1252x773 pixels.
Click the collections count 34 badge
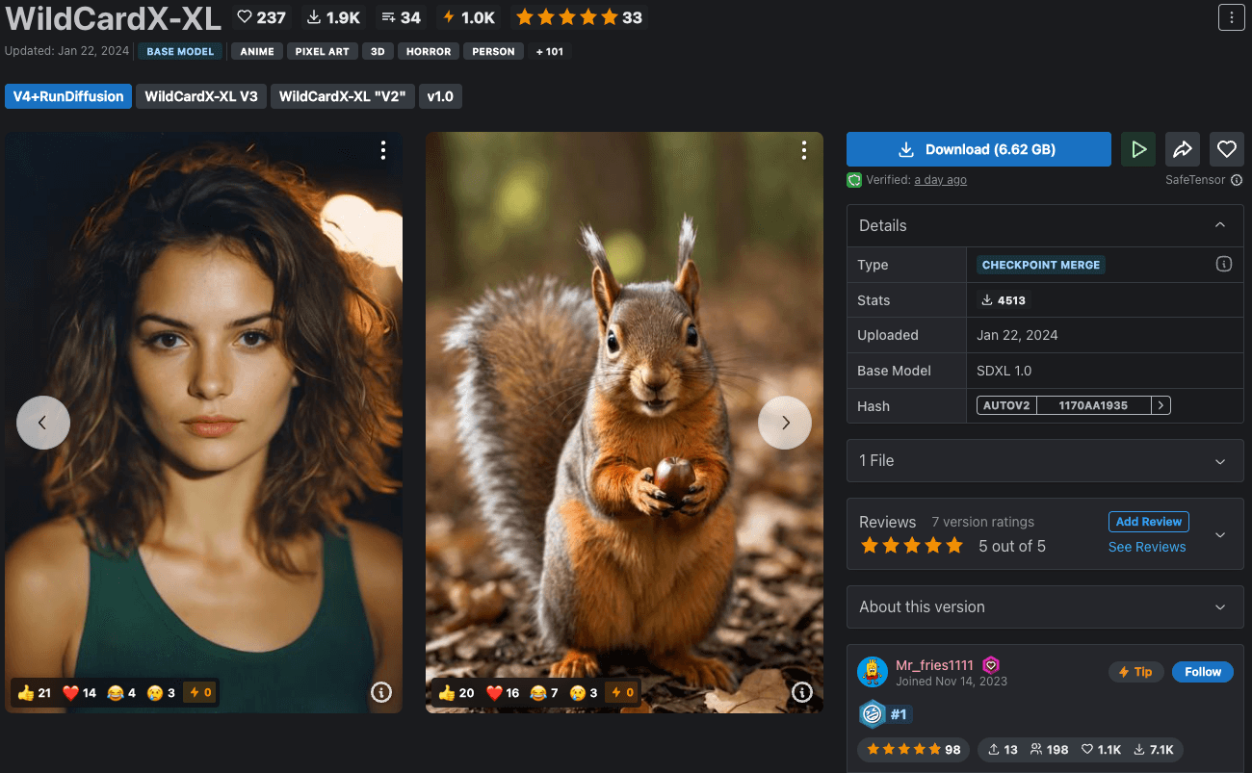401,17
